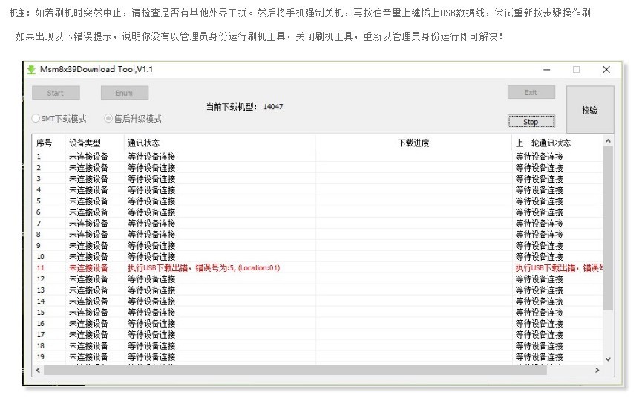This screenshot has height=404, width=639.
Task: Select device row number 19
Action: pyautogui.click(x=318, y=357)
